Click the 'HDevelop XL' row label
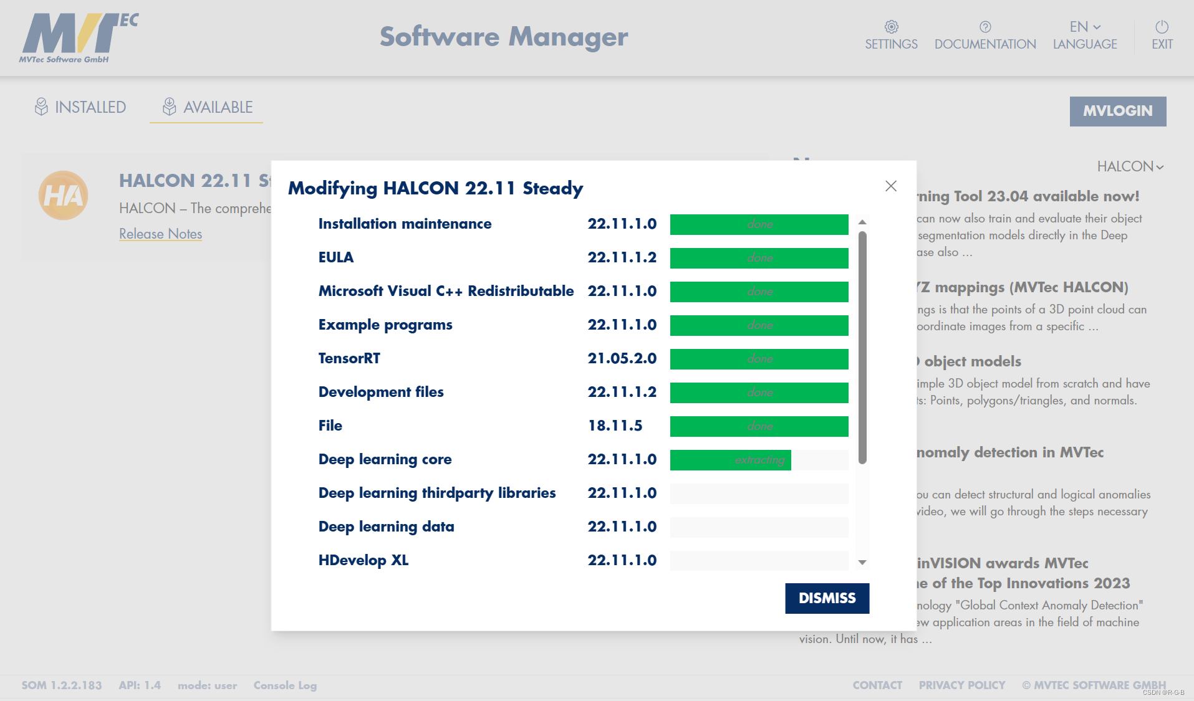Viewport: 1194px width, 701px height. [x=363, y=561]
